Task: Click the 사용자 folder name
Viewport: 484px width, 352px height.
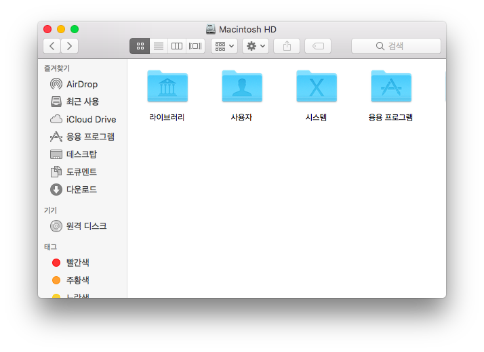Action: (x=241, y=117)
